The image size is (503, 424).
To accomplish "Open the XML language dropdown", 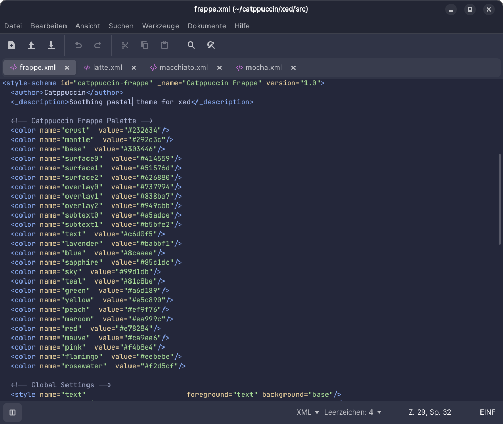I will 308,412.
